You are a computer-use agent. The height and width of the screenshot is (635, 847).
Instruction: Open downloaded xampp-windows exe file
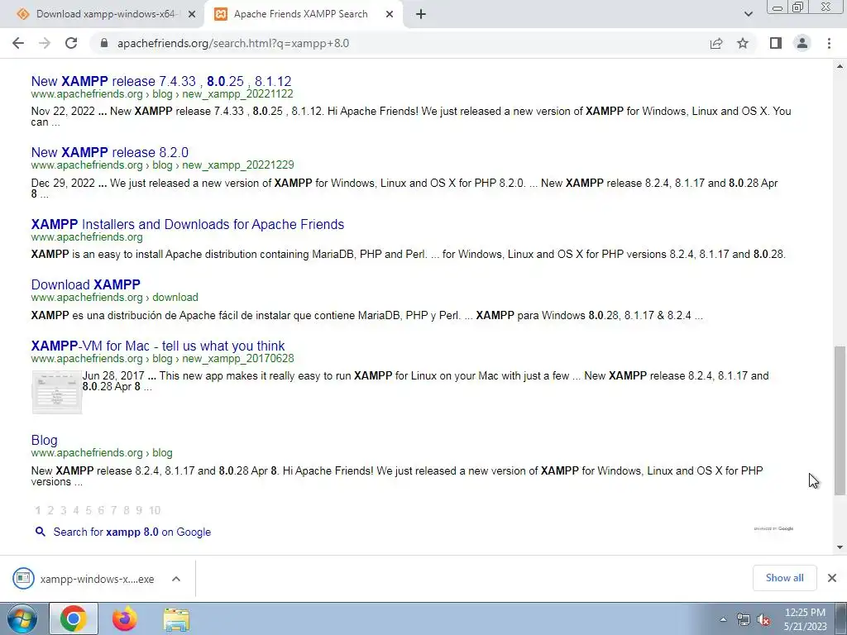click(x=97, y=579)
